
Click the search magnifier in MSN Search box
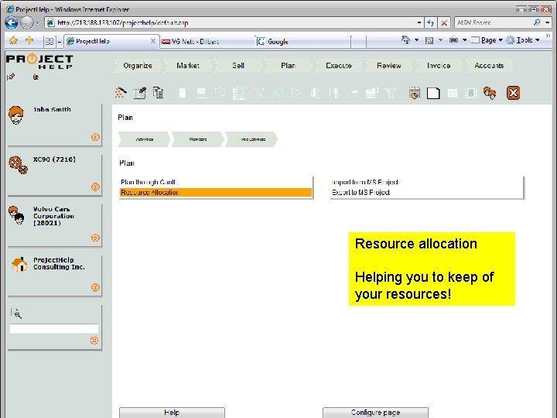coord(537,22)
